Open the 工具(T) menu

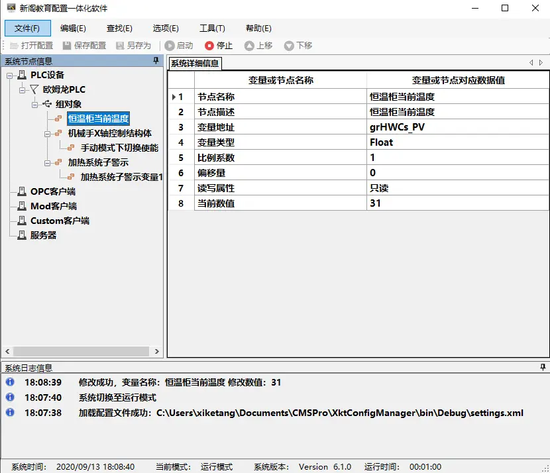(212, 28)
